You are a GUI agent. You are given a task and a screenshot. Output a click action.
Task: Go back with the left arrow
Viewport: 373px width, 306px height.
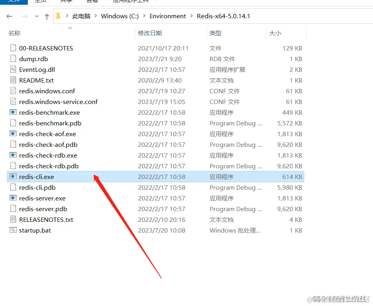pos(10,16)
